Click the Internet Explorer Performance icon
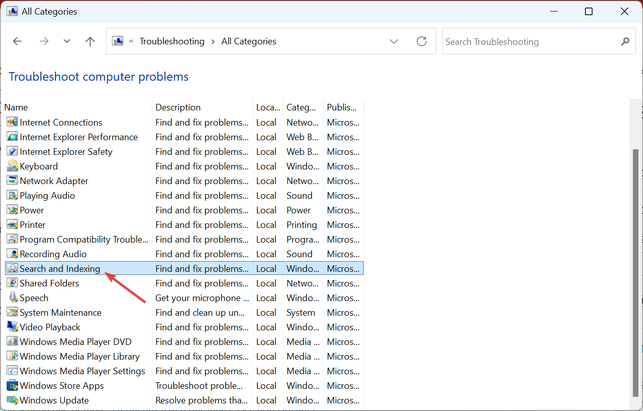 click(12, 137)
